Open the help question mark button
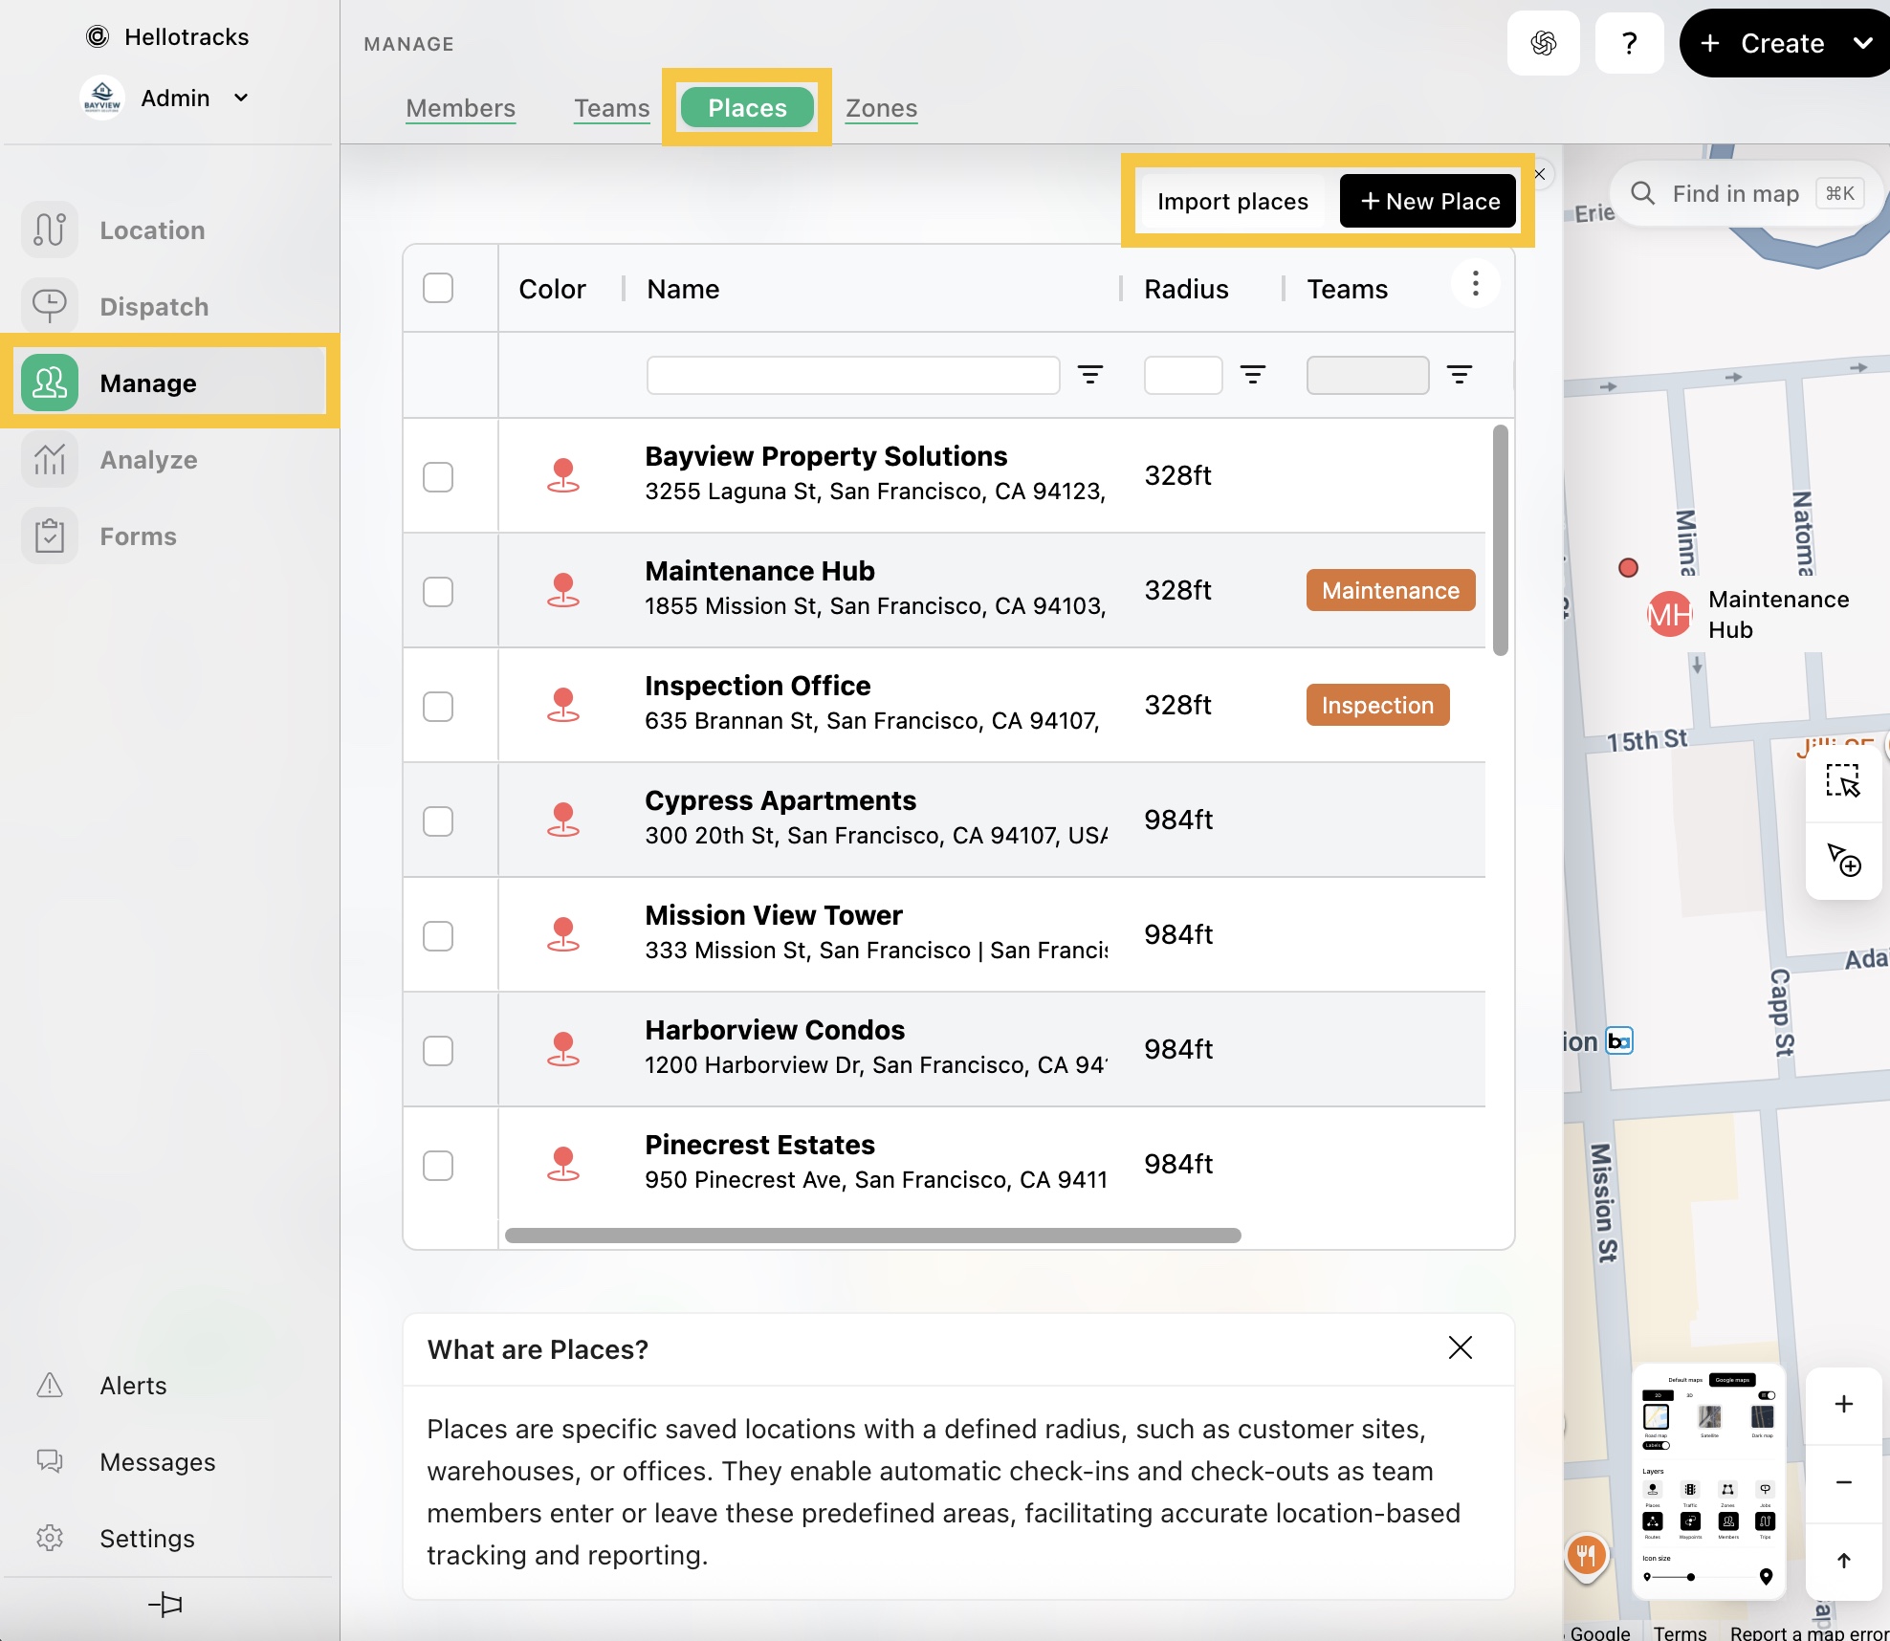Screen dimensions: 1890x1641 pyautogui.click(x=1630, y=43)
